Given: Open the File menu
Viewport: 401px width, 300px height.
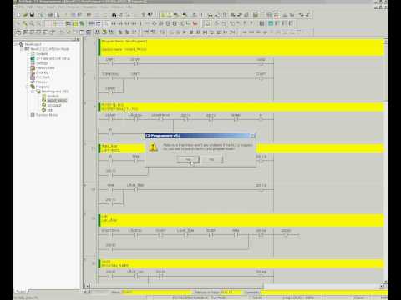Looking at the screenshot, I should [x=22, y=7].
